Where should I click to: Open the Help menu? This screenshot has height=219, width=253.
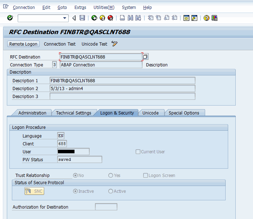(x=147, y=8)
